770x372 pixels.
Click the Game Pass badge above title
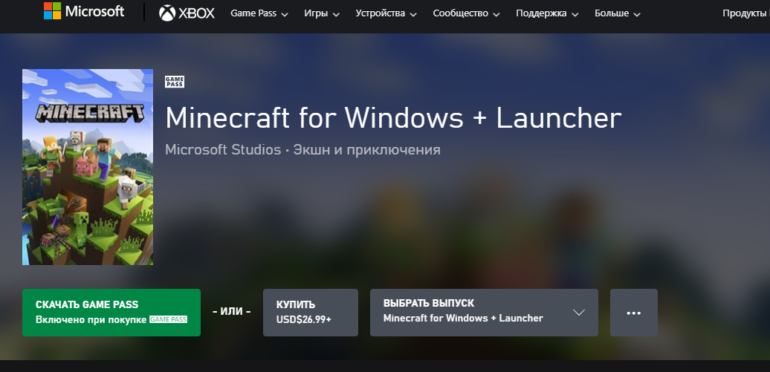click(x=175, y=82)
